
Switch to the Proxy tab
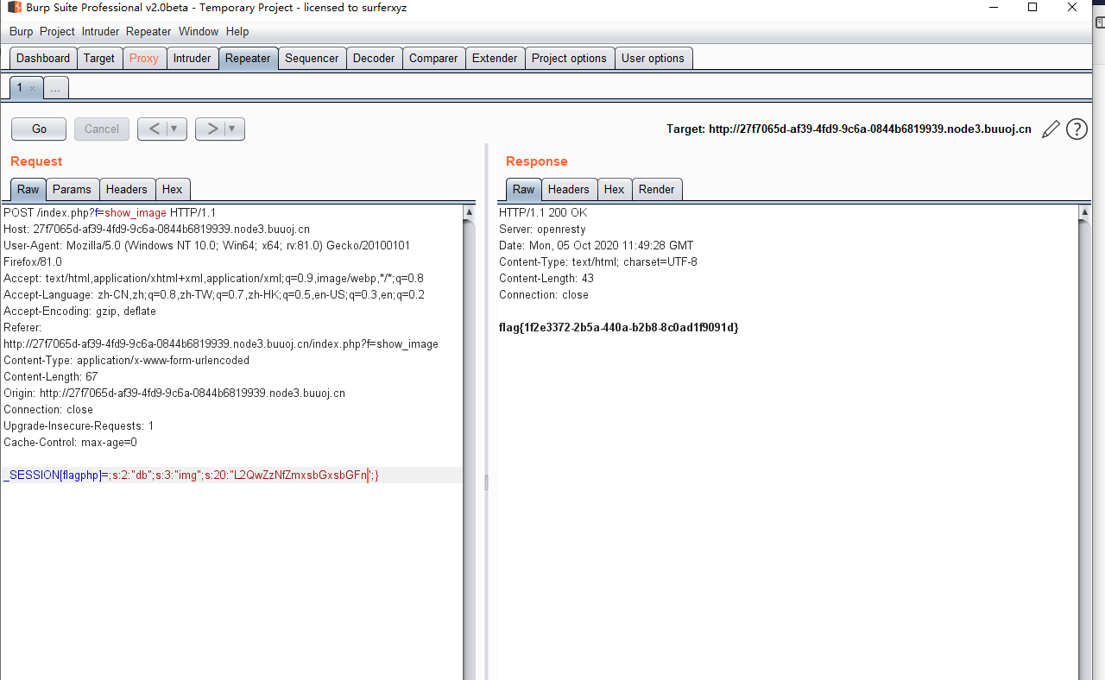coord(144,59)
